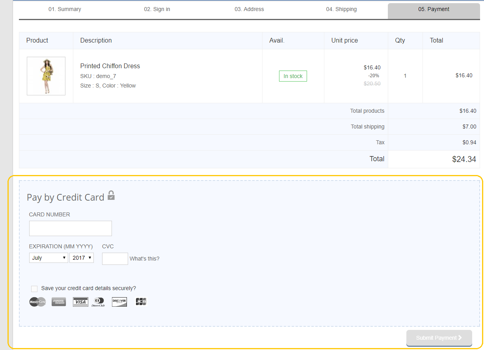Viewport: 484px width, 350px height.
Task: Click the JCB card icon
Action: point(141,302)
